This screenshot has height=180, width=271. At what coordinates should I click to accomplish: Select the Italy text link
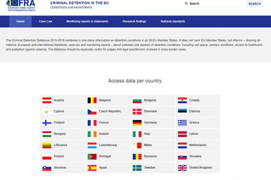pyautogui.click(x=147, y=134)
